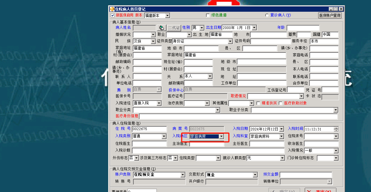
Task: Open the 入院科室 dropdown
Action: (x=281, y=136)
